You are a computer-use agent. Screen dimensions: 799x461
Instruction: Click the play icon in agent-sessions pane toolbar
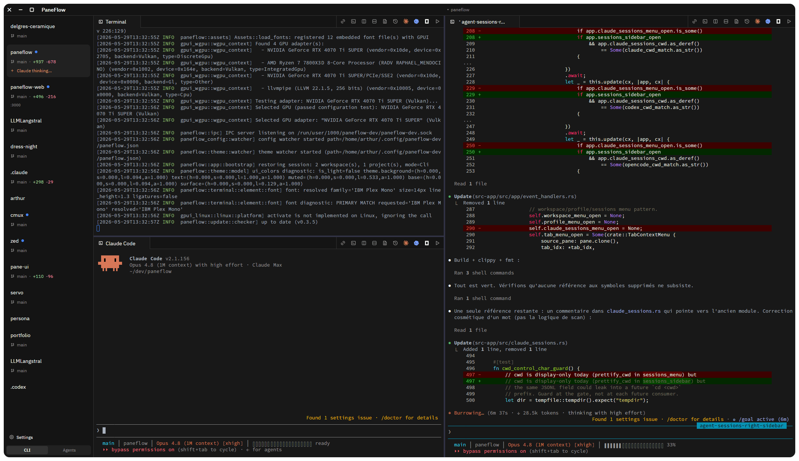[x=789, y=22]
